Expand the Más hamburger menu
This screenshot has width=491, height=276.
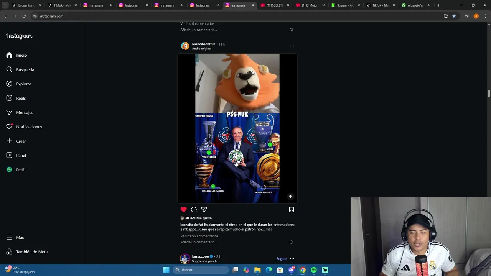coord(9,237)
